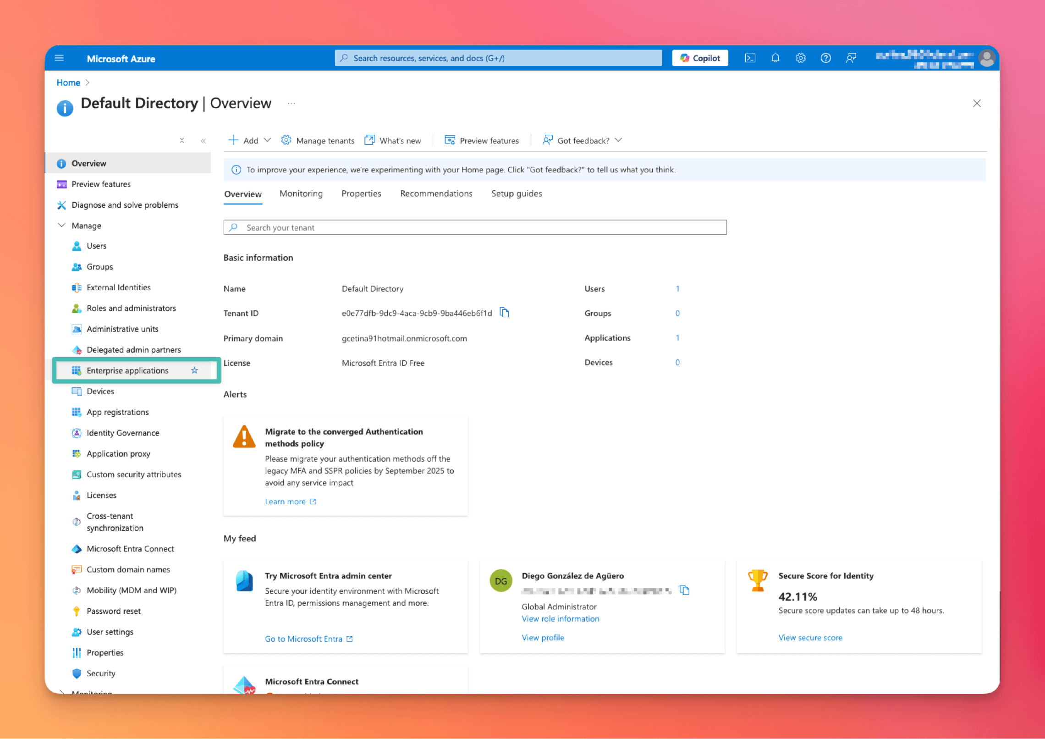The image size is (1045, 739).
Task: Open the ellipsis more options by title
Action: point(291,103)
